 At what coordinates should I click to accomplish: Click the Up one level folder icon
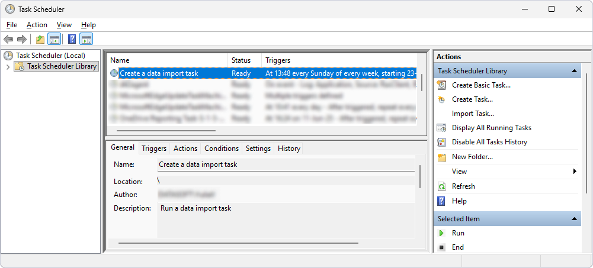(40, 39)
